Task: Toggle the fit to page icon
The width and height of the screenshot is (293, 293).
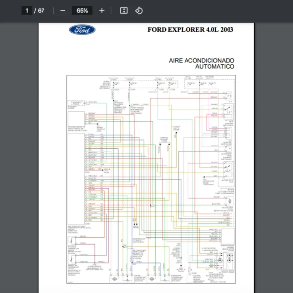Action: (x=124, y=11)
